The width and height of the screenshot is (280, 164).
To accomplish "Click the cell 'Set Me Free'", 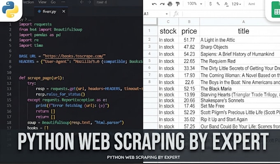I will coord(240,106).
